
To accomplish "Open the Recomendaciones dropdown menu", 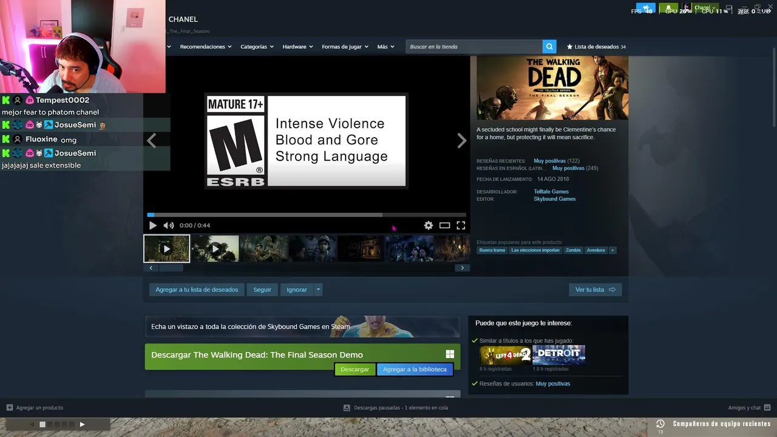I will coord(206,47).
